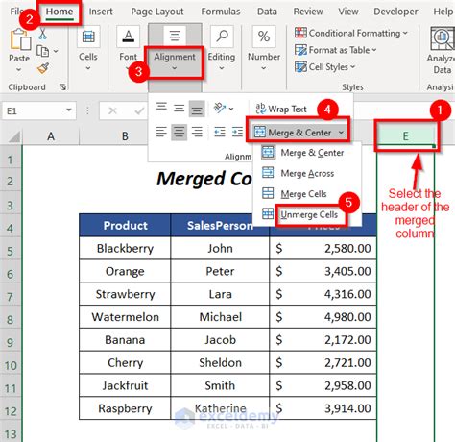
Task: Click the Analyze Data icon
Action: [x=443, y=38]
